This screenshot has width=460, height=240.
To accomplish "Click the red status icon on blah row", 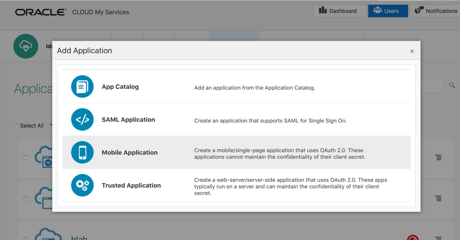I will pos(413,237).
